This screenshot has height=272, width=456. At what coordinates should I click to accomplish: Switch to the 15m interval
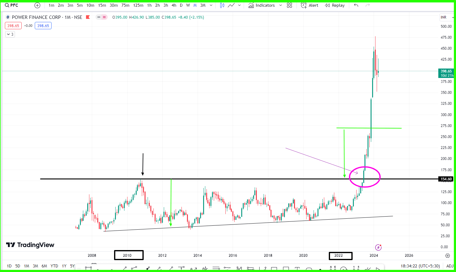pyautogui.click(x=102, y=5)
